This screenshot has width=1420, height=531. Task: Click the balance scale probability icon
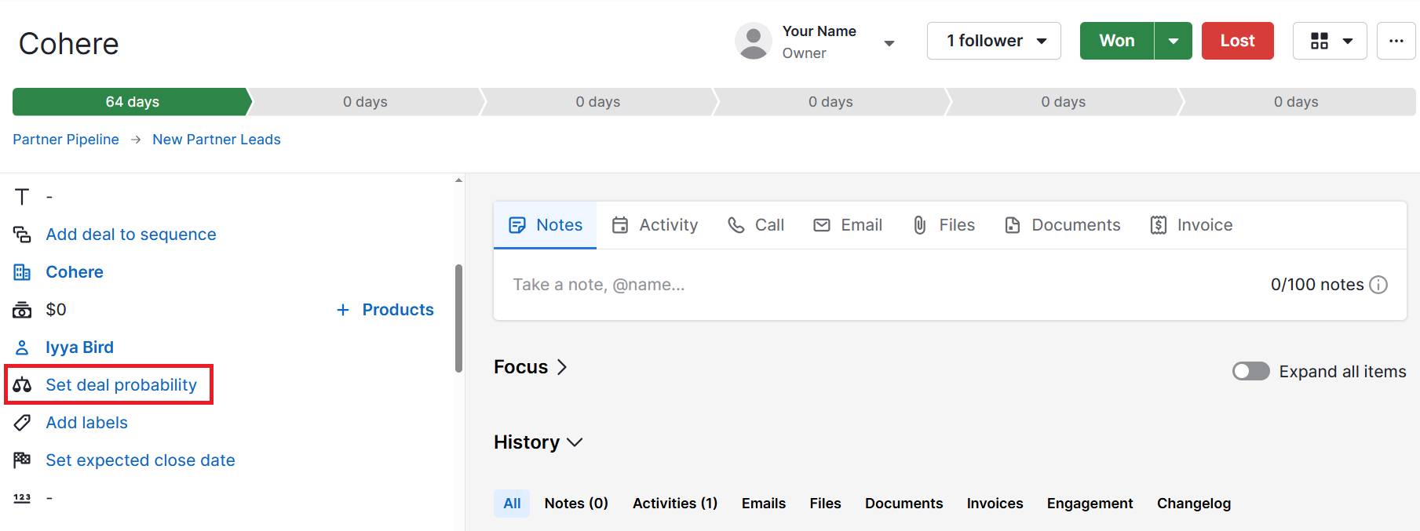point(22,385)
